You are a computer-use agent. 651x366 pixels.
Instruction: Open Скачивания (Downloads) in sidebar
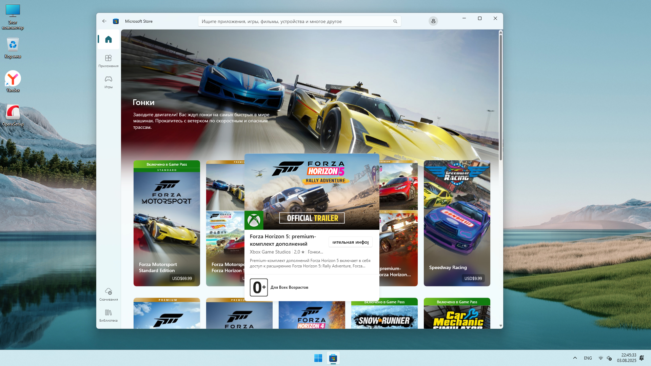coord(108,294)
